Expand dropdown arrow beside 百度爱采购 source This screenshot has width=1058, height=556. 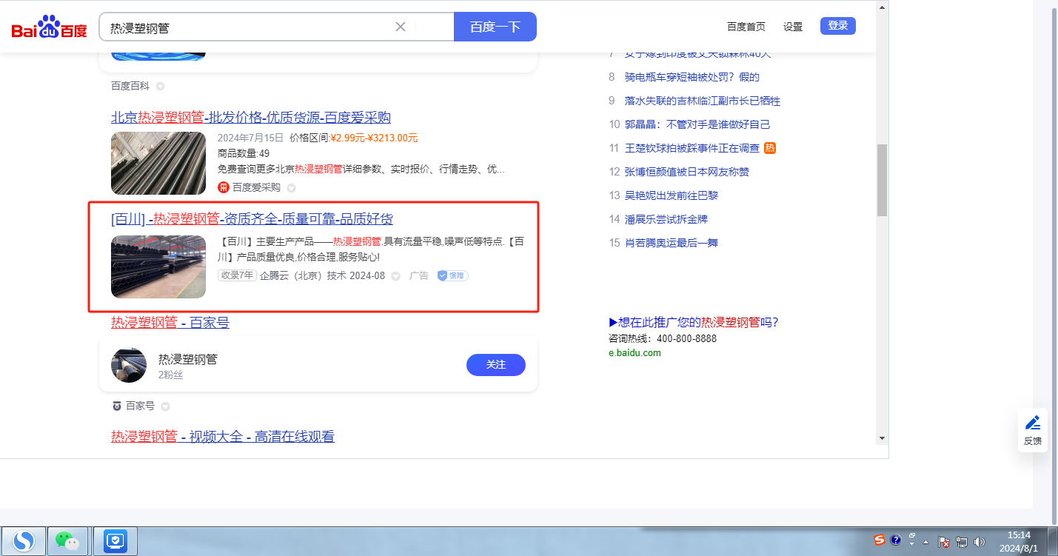(x=291, y=188)
